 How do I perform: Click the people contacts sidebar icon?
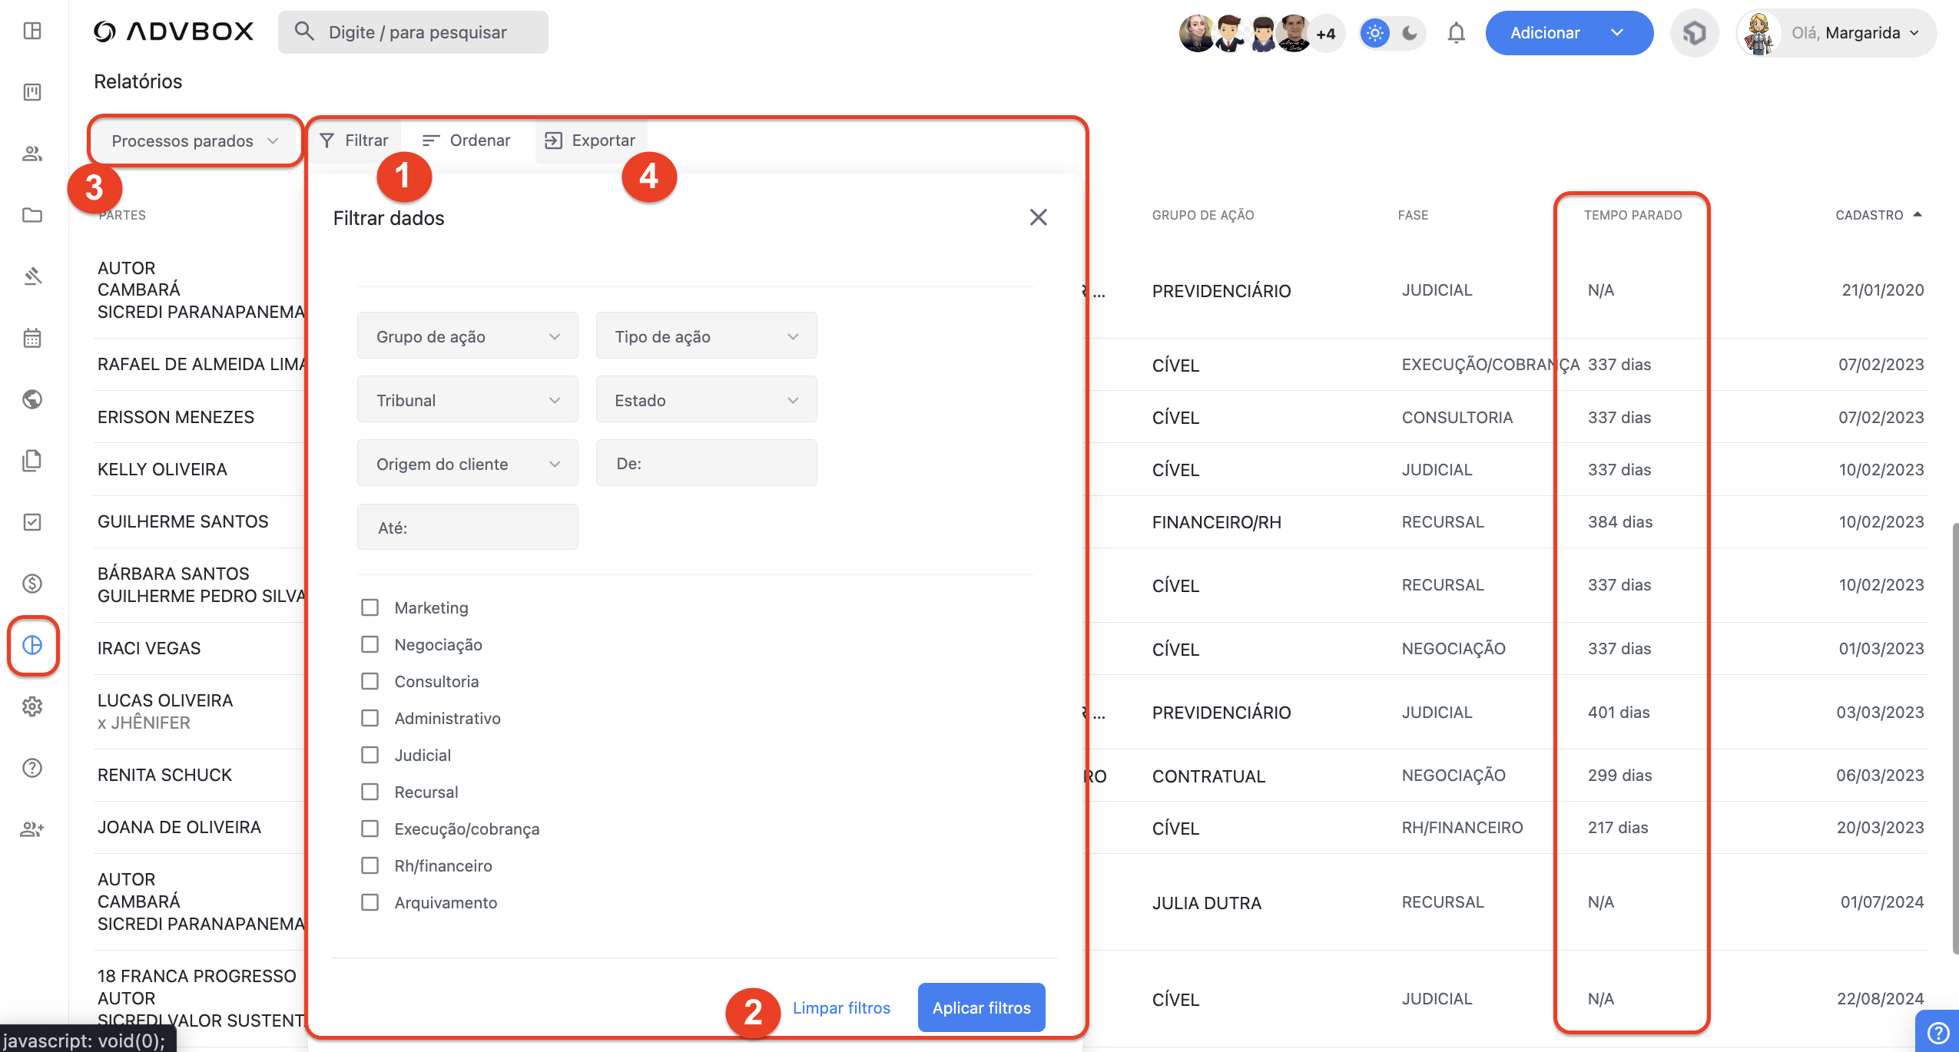32,154
